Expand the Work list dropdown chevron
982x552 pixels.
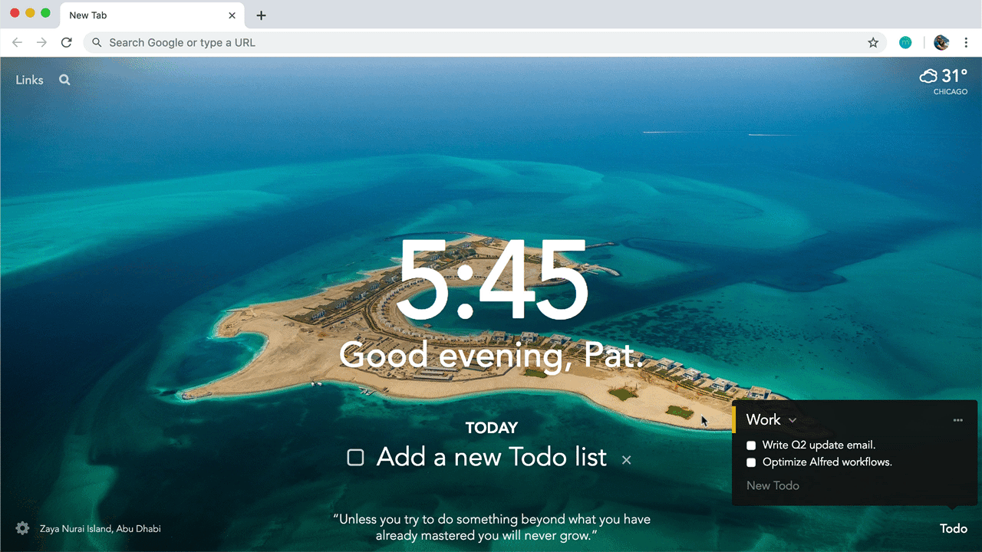coord(793,420)
